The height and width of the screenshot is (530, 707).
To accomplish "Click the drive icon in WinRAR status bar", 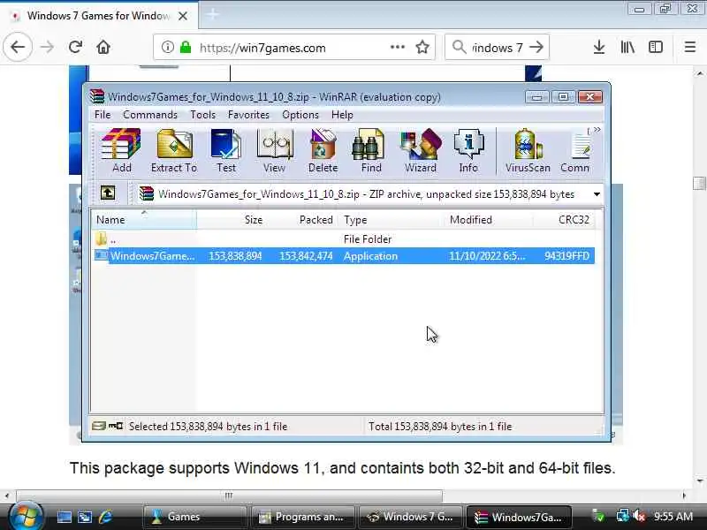I will click(x=99, y=426).
